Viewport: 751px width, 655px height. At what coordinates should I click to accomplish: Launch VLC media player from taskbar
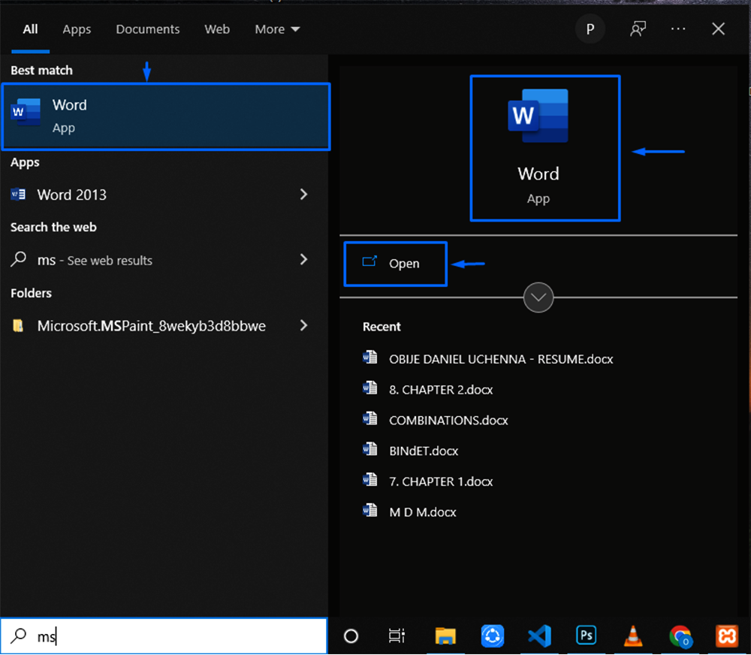[632, 636]
